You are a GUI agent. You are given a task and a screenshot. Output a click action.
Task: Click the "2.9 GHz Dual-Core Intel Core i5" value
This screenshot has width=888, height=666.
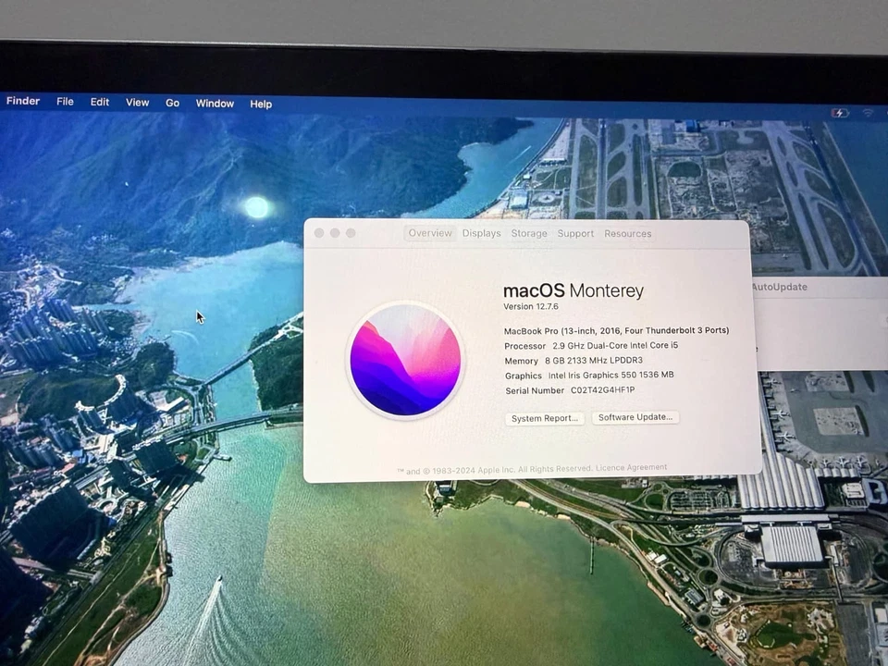pos(615,345)
